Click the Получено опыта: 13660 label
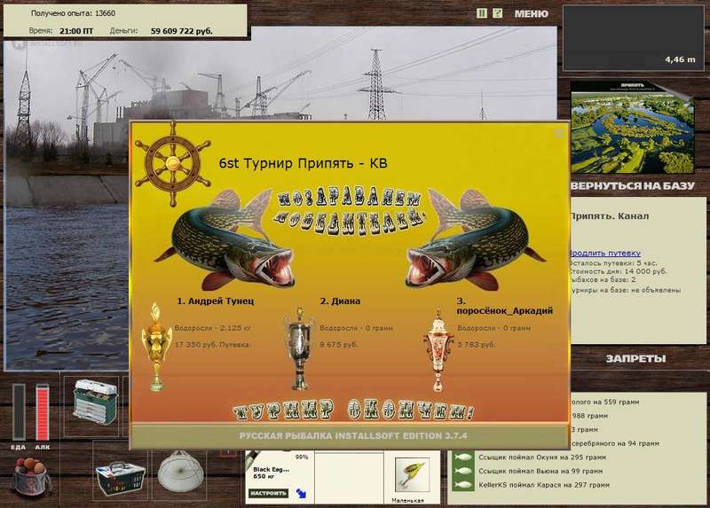The image size is (710, 508). [x=73, y=13]
